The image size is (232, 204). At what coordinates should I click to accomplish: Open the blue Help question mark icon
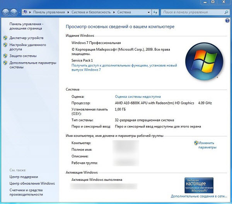tap(227, 20)
